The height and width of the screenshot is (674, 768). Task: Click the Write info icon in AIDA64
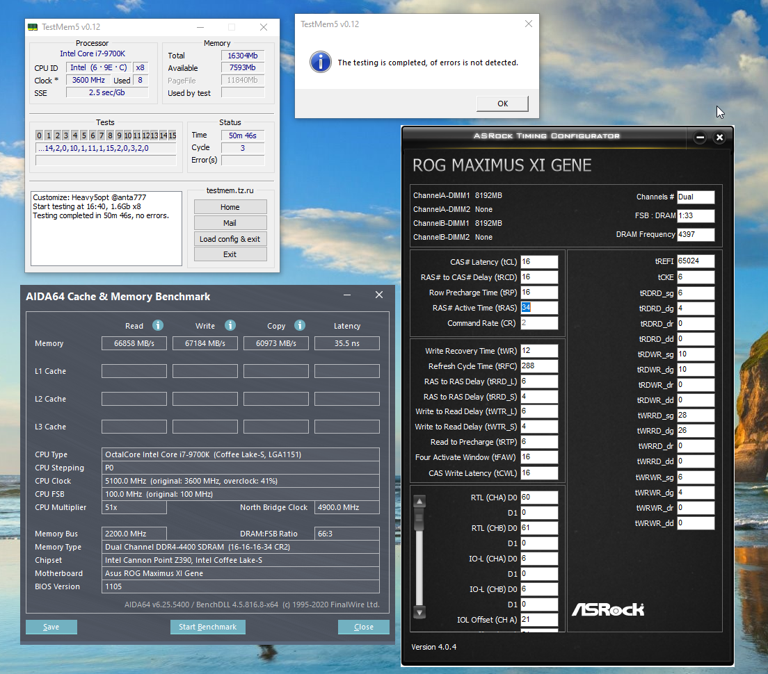(230, 325)
